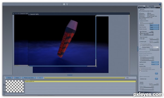Collapse the Renderer section triangle
The height and width of the screenshot is (98, 164).
coord(139,8)
